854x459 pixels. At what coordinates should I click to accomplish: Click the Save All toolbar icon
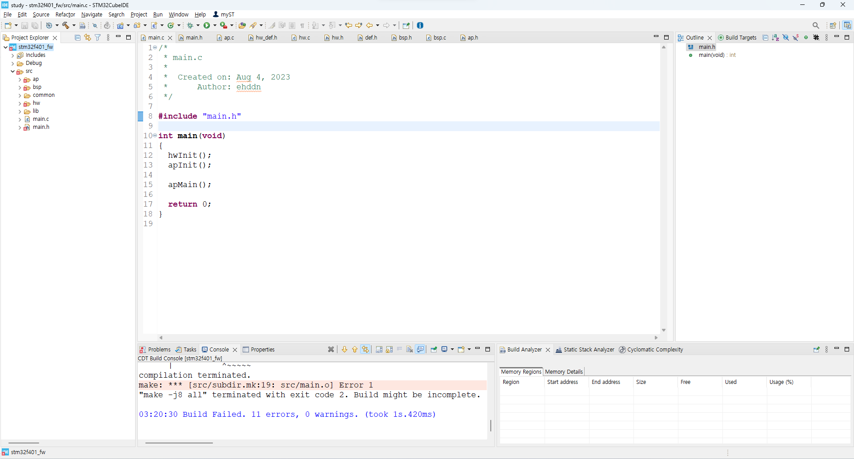35,26
